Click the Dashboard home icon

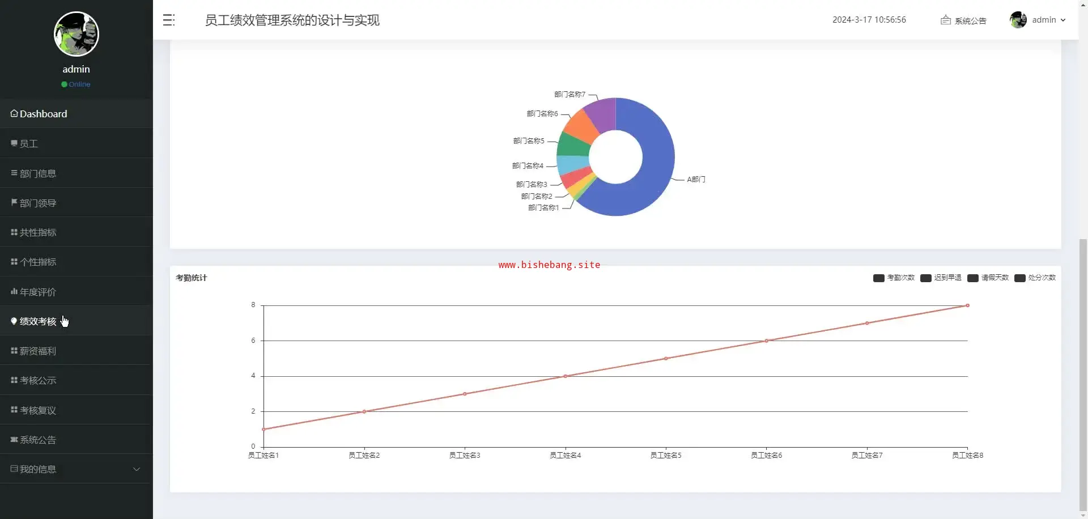14,114
